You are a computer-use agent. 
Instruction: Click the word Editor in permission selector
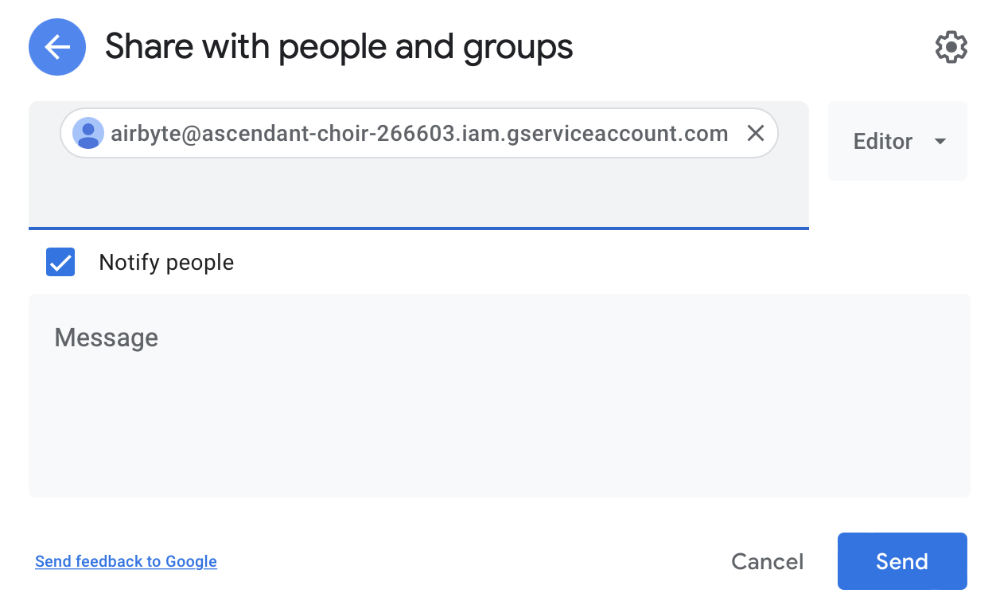coord(883,142)
